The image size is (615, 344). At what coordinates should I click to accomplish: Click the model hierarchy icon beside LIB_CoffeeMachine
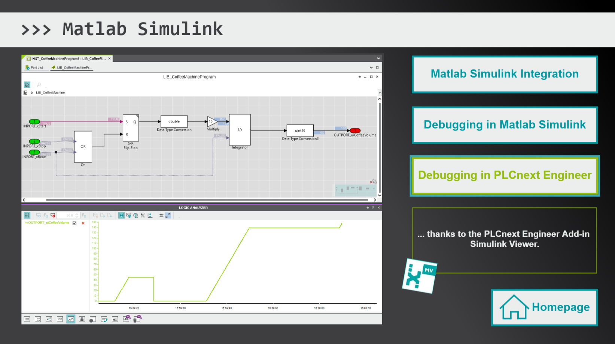(x=25, y=93)
